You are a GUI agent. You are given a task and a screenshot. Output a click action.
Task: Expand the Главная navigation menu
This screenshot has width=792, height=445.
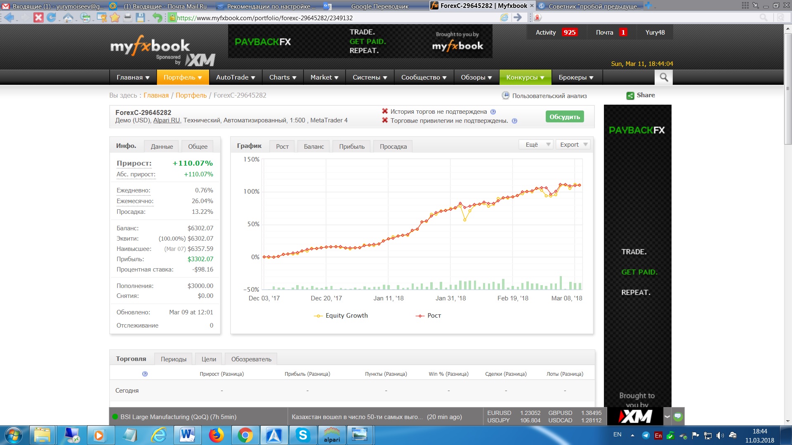click(133, 77)
